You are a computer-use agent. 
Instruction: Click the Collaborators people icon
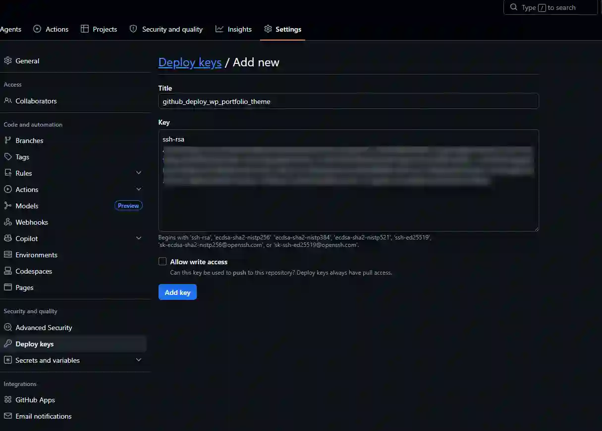7,101
